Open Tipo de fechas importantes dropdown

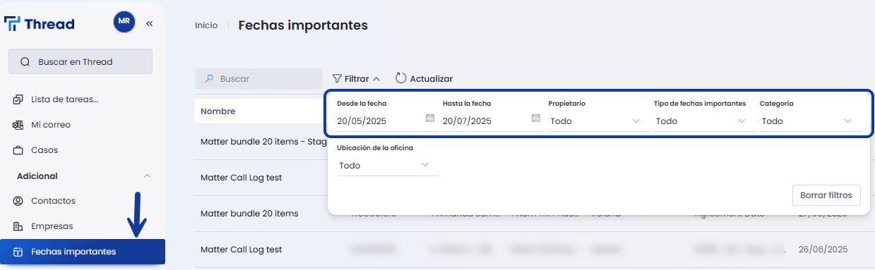coord(704,121)
